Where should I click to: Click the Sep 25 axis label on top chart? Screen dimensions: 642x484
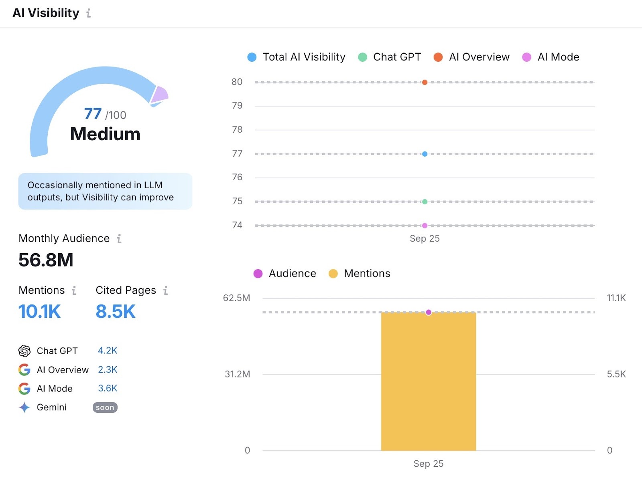(x=425, y=238)
